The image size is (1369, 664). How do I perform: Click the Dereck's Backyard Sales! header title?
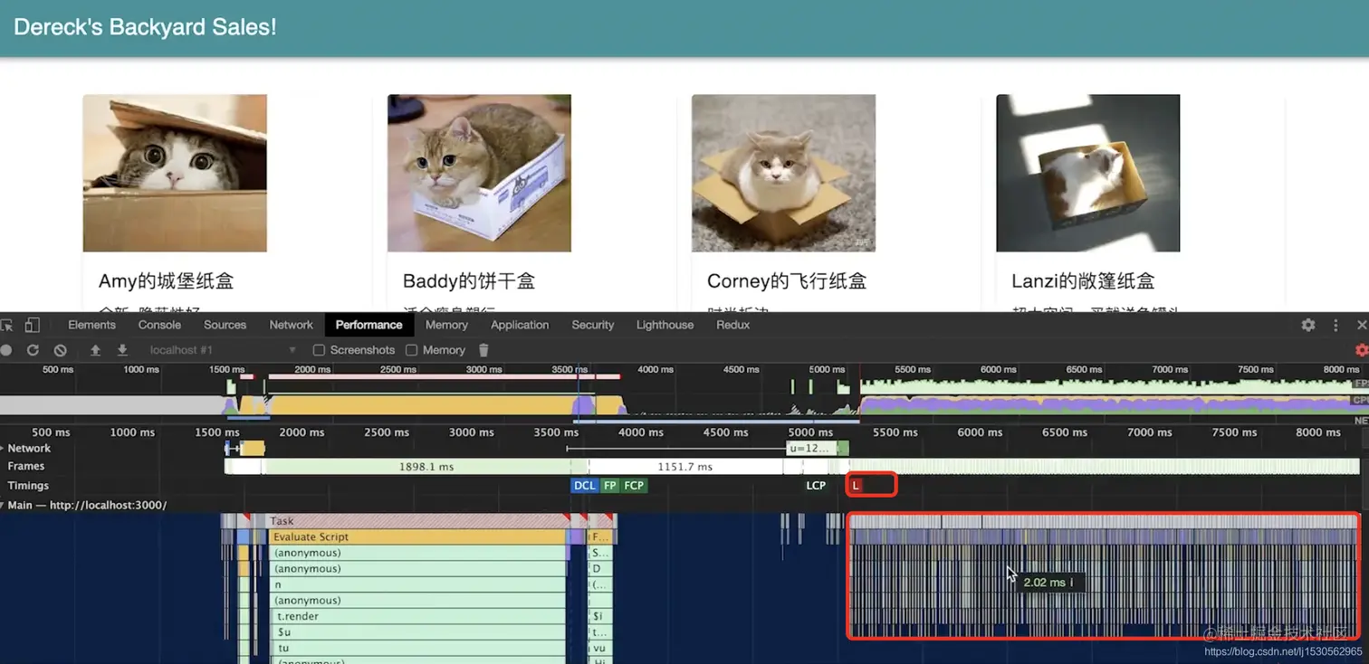tap(145, 27)
